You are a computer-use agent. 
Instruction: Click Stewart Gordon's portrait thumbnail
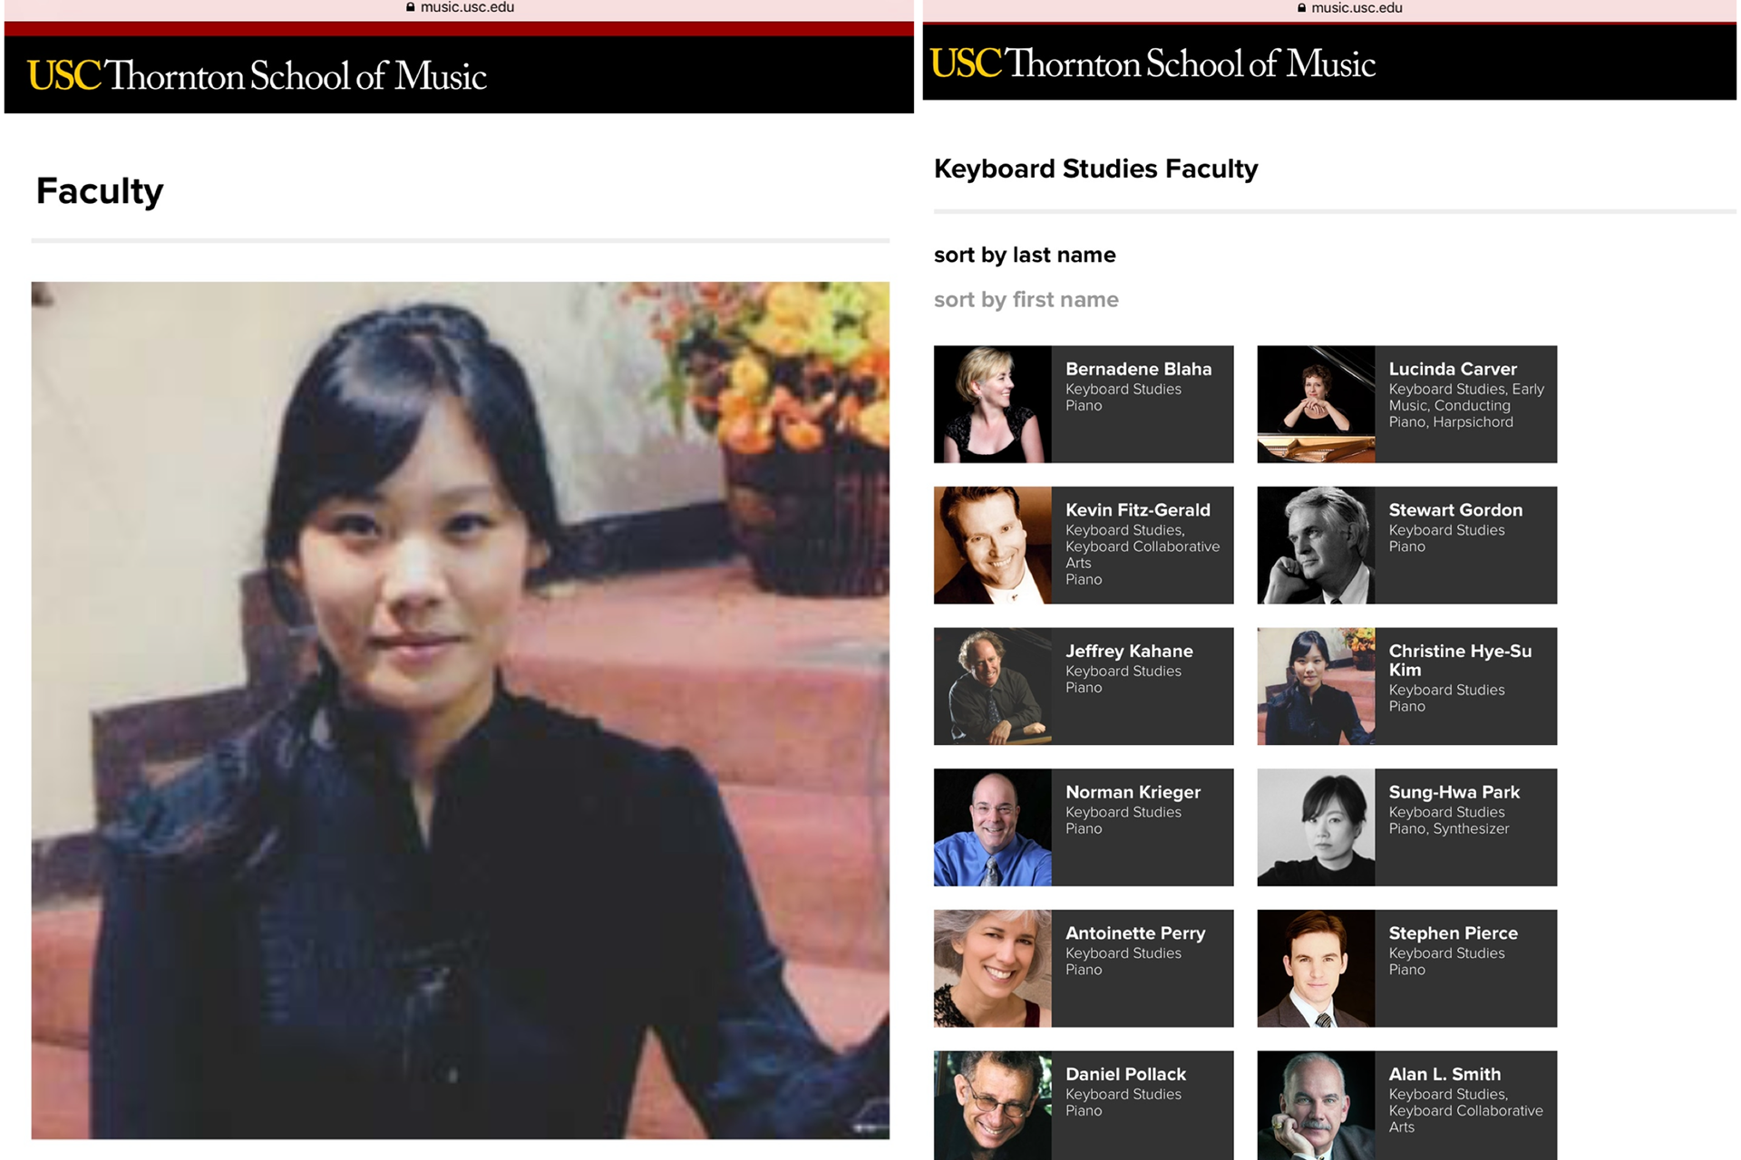pyautogui.click(x=1317, y=546)
